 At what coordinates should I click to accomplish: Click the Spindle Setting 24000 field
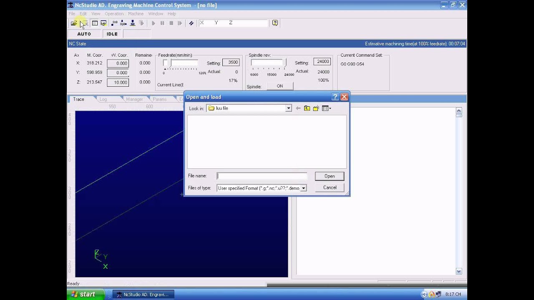[323, 62]
